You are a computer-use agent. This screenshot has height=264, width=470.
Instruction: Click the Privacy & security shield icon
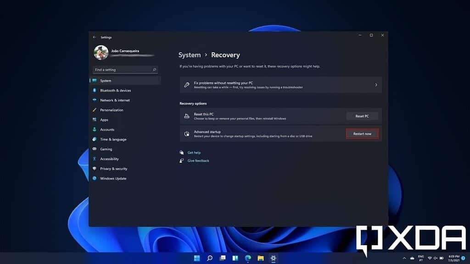pyautogui.click(x=95, y=169)
